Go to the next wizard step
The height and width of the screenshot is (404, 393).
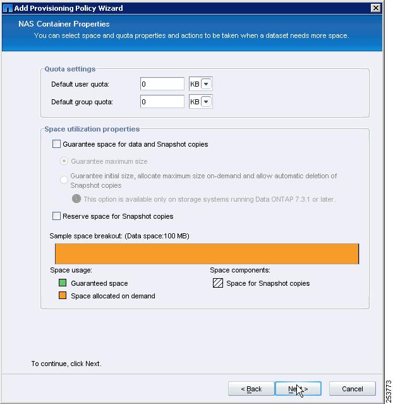click(x=298, y=389)
